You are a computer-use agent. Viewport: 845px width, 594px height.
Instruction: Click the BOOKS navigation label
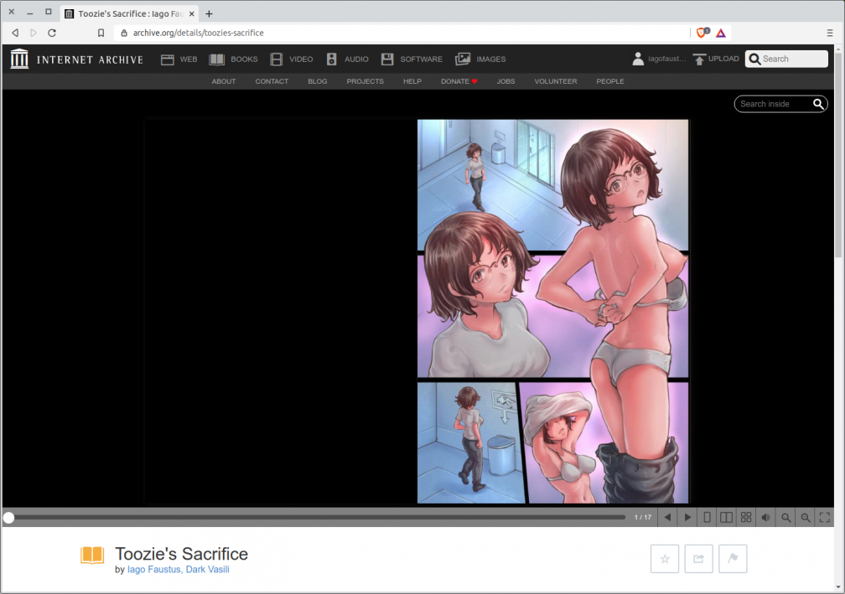coord(244,59)
